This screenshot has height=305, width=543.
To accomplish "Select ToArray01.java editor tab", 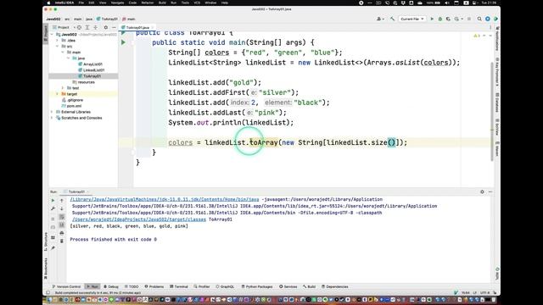I will point(137,27).
